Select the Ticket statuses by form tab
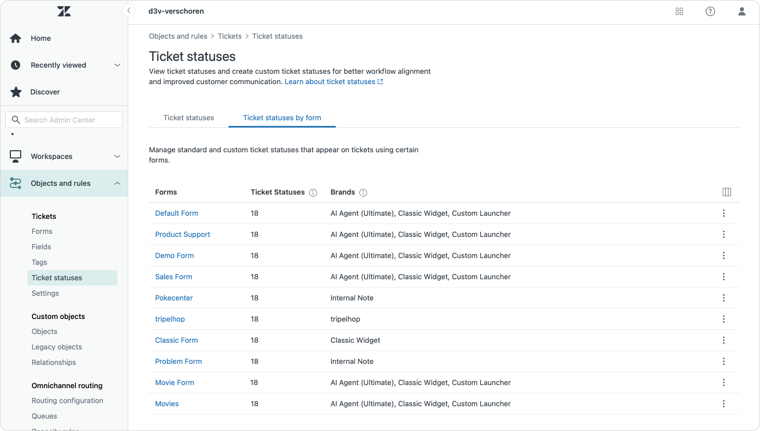This screenshot has width=760, height=431. pyautogui.click(x=282, y=118)
